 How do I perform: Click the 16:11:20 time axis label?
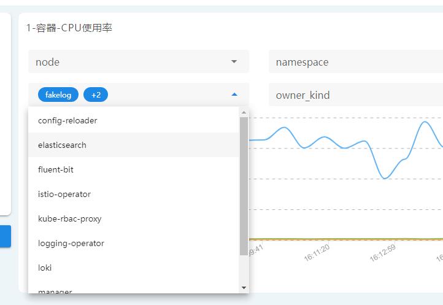tap(317, 252)
